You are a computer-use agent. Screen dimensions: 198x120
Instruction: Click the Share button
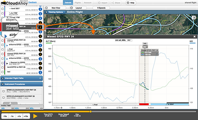[x=116, y=3]
